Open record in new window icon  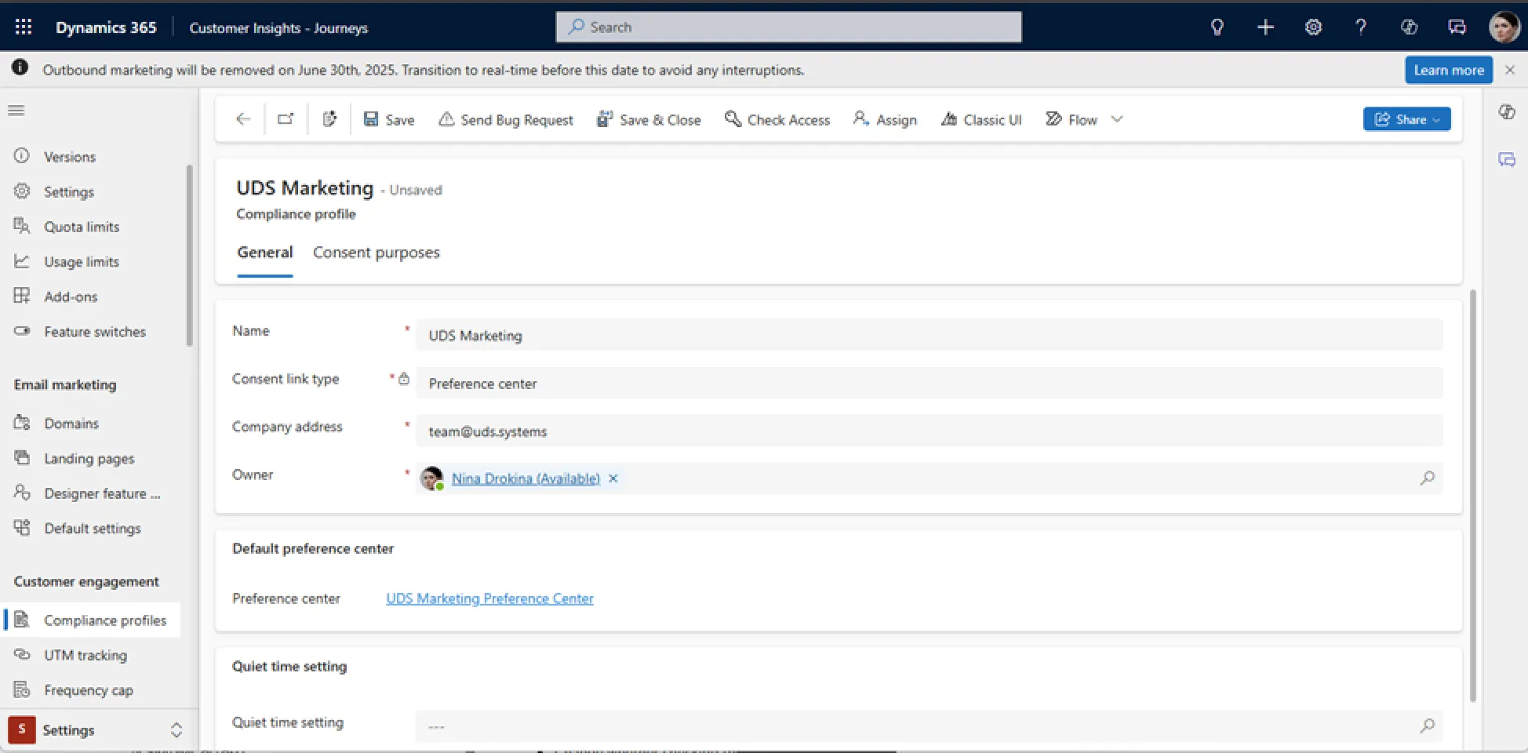pyautogui.click(x=286, y=119)
